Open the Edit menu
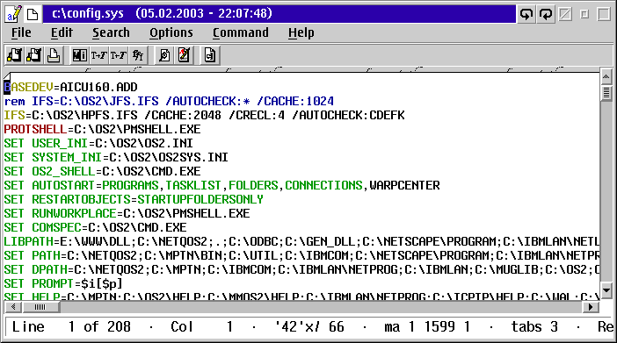Screen dimensions: 617x343 click(62, 32)
